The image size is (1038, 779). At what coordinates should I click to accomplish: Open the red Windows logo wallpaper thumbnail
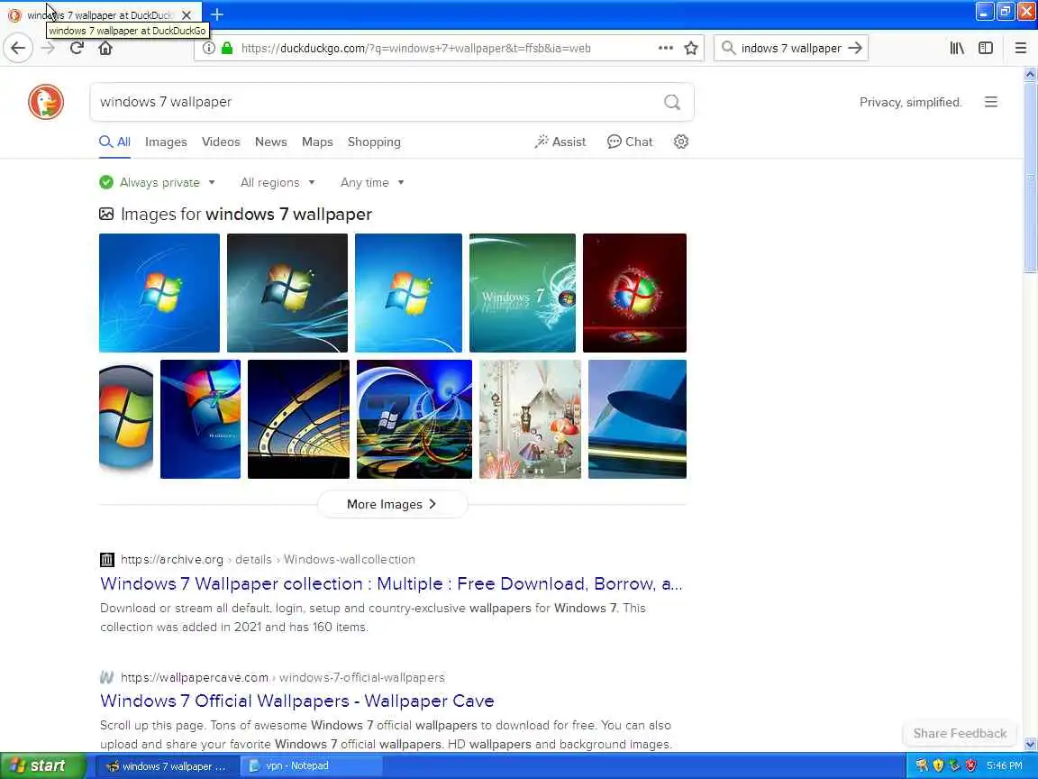(634, 293)
